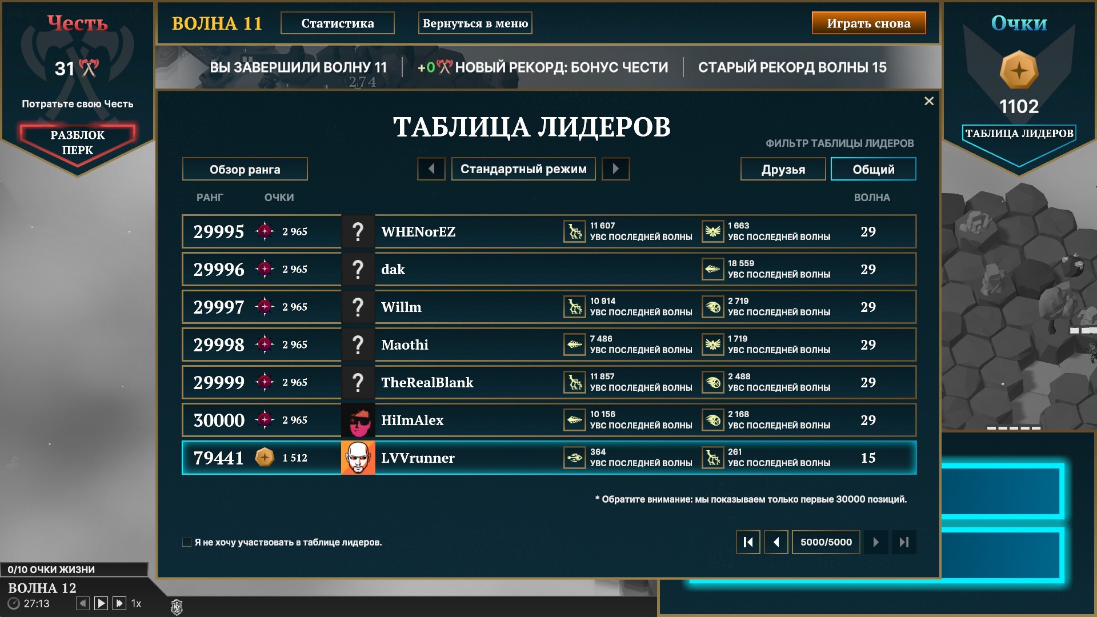Close the leaderboard panel with X
Image resolution: width=1097 pixels, height=617 pixels.
tap(929, 101)
